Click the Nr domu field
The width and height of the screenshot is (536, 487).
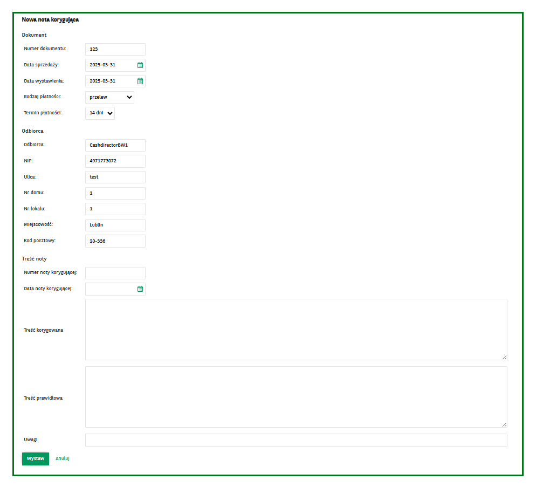pos(115,193)
